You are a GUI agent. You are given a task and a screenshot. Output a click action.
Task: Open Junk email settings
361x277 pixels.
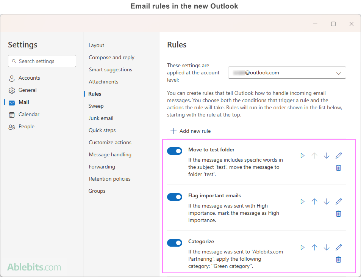click(101, 118)
